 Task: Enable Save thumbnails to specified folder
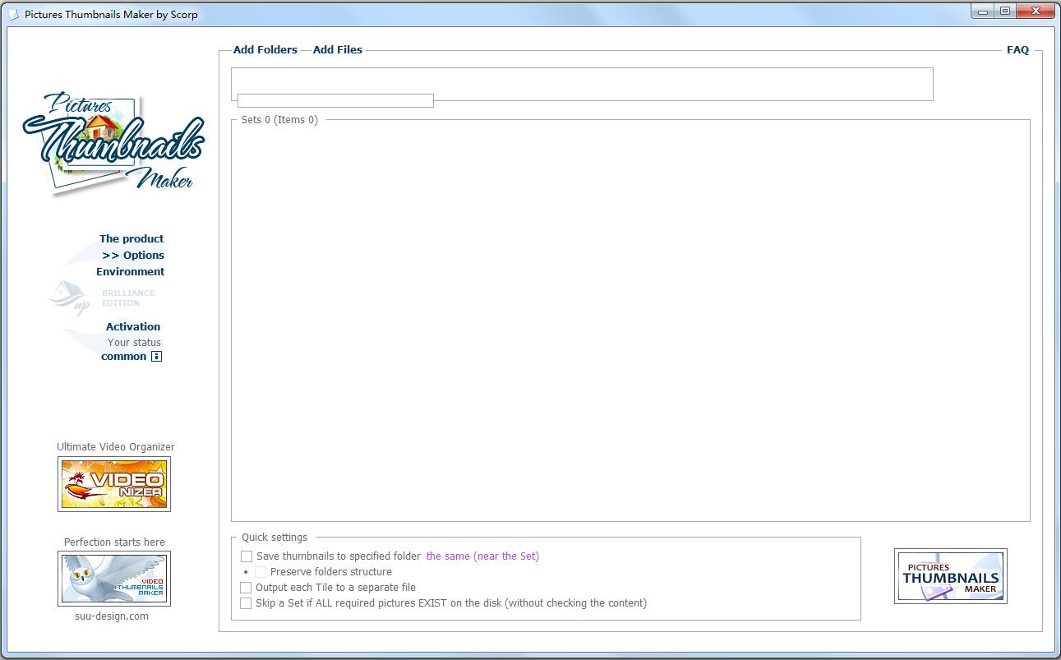pos(246,556)
